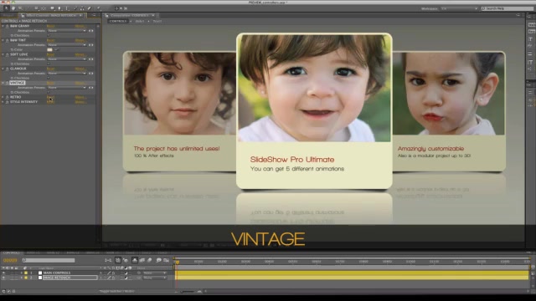
Task: Open Graph Editor icon in timeline
Action: coord(167,260)
